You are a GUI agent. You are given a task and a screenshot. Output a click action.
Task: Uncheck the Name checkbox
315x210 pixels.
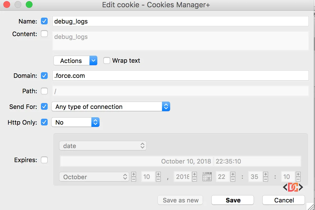point(44,21)
